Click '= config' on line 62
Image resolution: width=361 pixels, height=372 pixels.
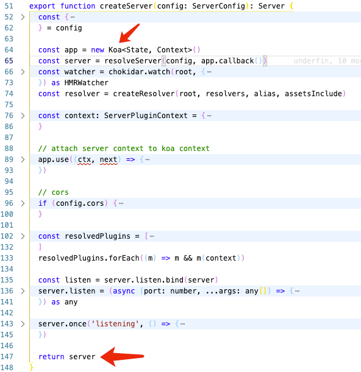(x=65, y=28)
